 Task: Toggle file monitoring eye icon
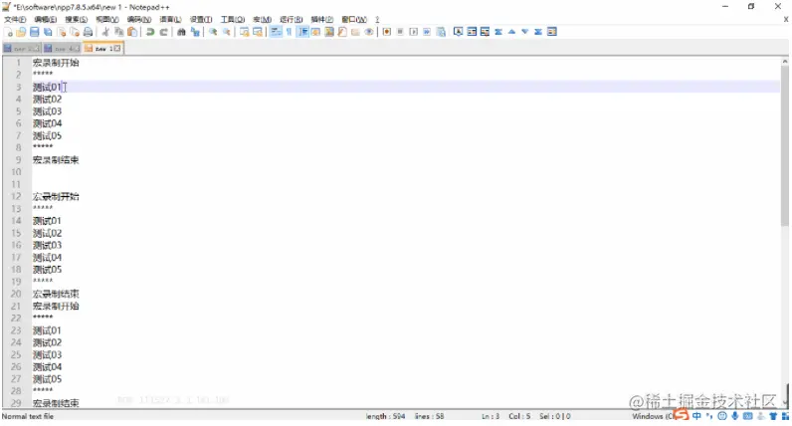coord(369,32)
